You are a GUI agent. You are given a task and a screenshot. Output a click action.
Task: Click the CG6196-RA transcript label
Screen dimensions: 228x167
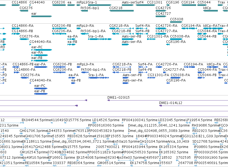(176, 42)
